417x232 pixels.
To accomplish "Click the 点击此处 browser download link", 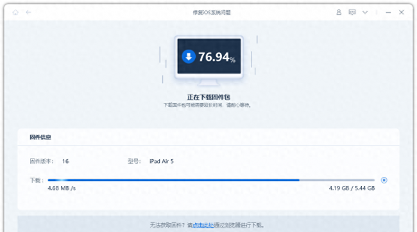I will 203,225.
